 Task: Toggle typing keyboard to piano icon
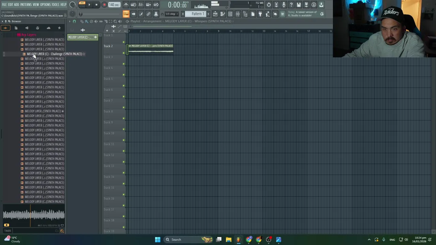coord(126,14)
